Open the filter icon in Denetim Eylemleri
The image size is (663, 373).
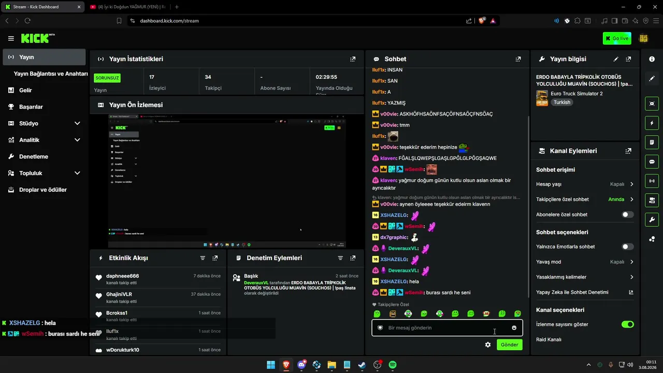tap(340, 258)
